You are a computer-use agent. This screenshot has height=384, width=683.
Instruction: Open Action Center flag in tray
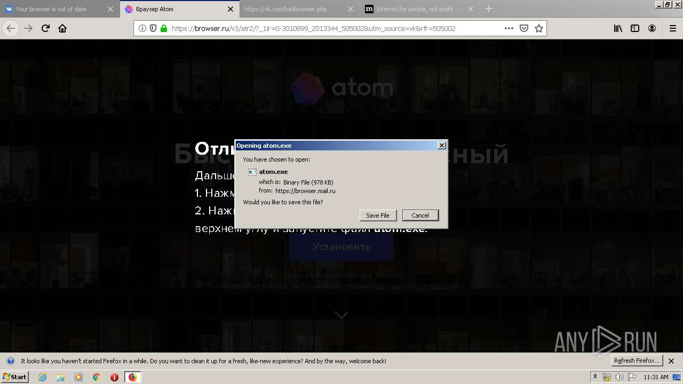[x=632, y=377]
